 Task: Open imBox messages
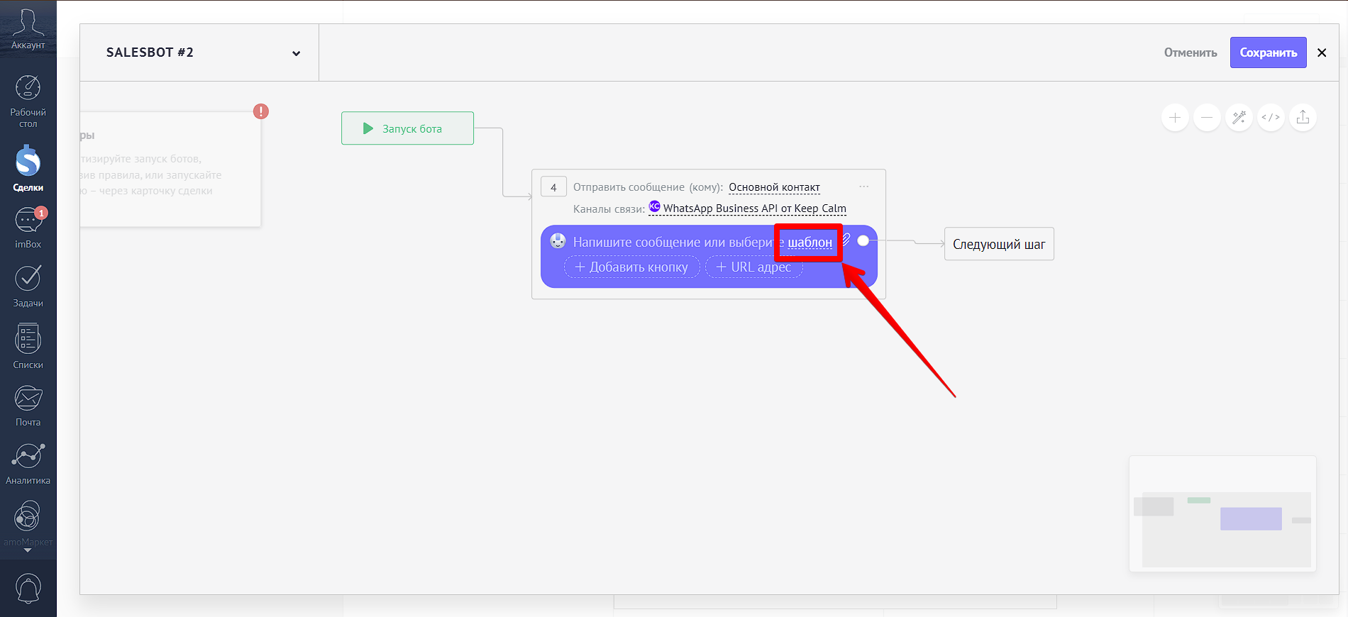tap(28, 228)
